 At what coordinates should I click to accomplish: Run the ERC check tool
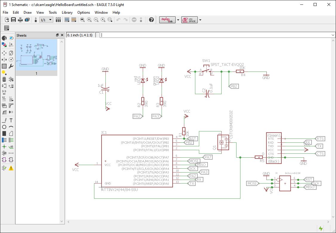pyautogui.click(x=4, y=168)
